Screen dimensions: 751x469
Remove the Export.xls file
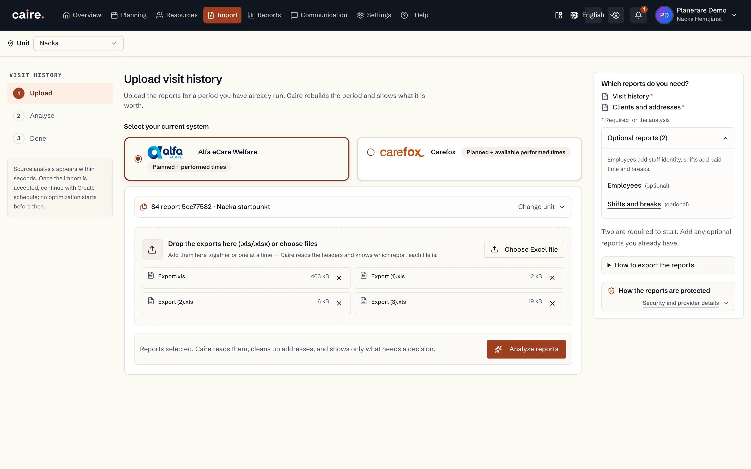pos(339,278)
